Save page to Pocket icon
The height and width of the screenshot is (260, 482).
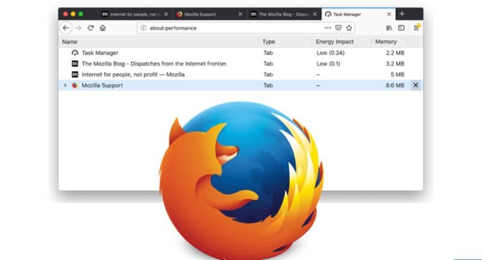coord(339,28)
